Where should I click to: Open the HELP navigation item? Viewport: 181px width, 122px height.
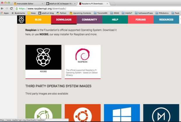115,20
